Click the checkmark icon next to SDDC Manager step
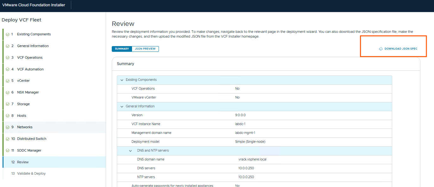434x187 pixels. coord(8,150)
